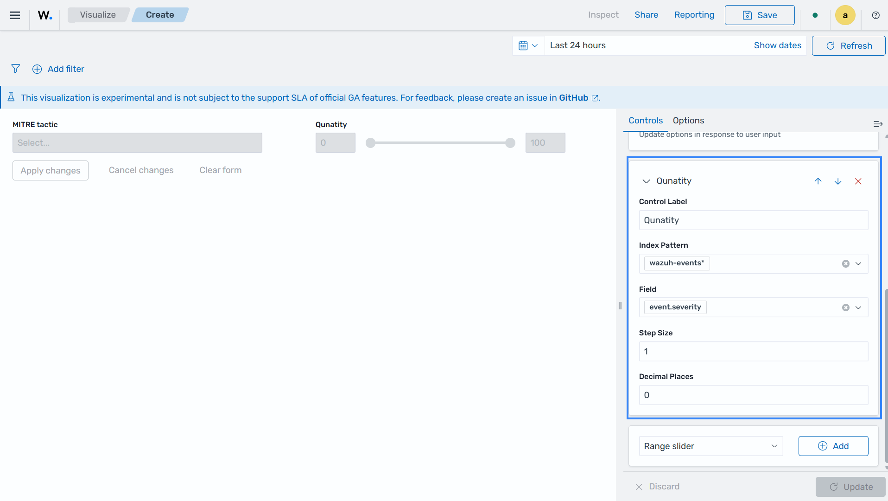Image resolution: width=888 pixels, height=501 pixels.
Task: Click the left handle of Qunatity slider
Action: tap(370, 143)
